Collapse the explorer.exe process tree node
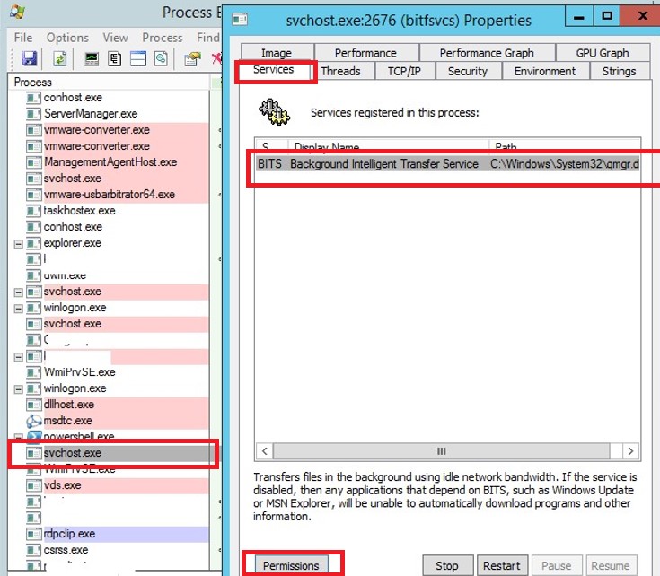Screen dimensions: 660x576 click(x=19, y=243)
